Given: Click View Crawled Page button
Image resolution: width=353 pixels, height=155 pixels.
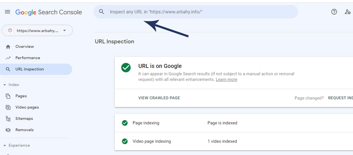Looking at the screenshot, I should click(159, 98).
